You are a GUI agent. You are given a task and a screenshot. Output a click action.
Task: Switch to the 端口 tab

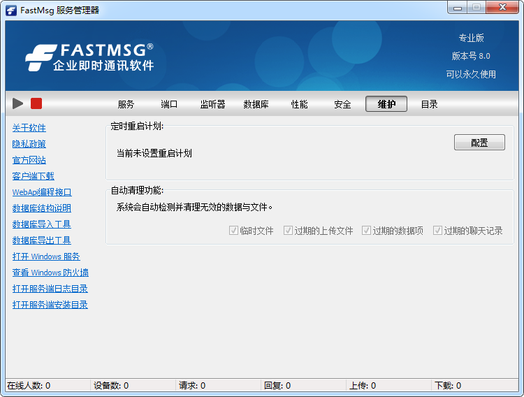169,104
